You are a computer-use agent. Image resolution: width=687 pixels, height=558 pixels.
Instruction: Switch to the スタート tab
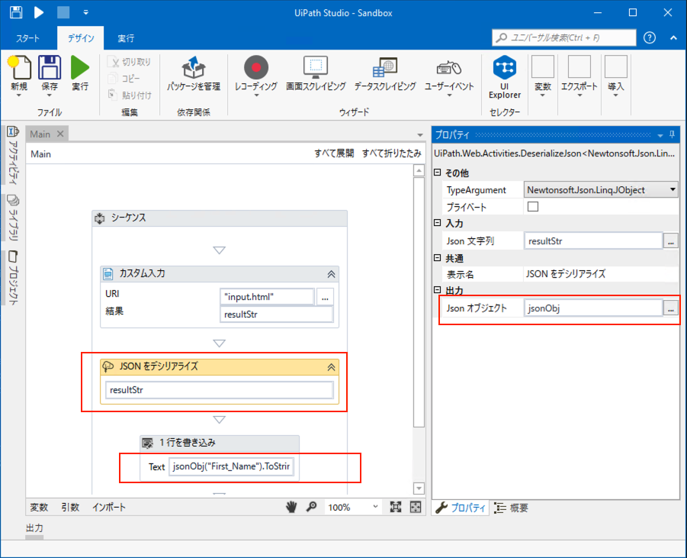point(27,38)
